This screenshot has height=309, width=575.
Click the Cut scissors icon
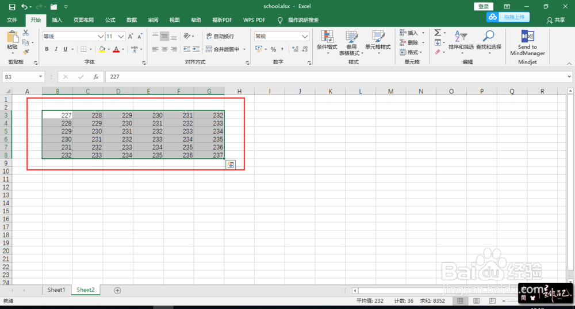click(x=26, y=33)
